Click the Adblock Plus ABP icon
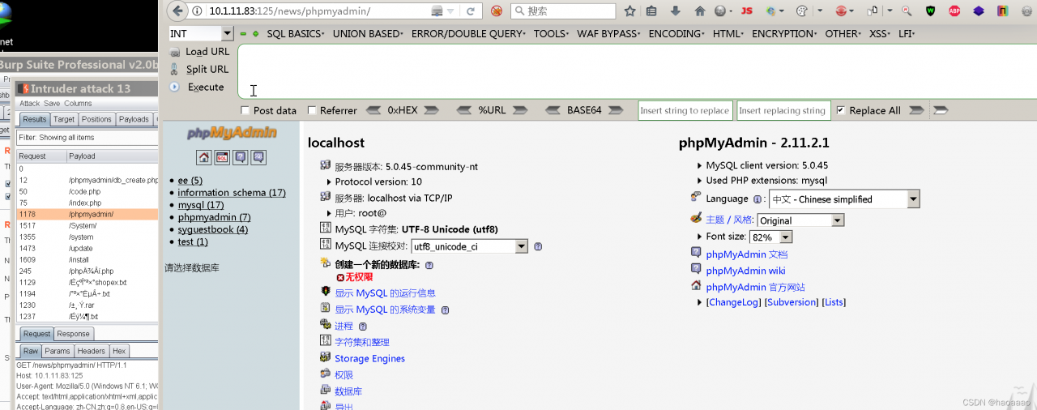 click(x=954, y=11)
